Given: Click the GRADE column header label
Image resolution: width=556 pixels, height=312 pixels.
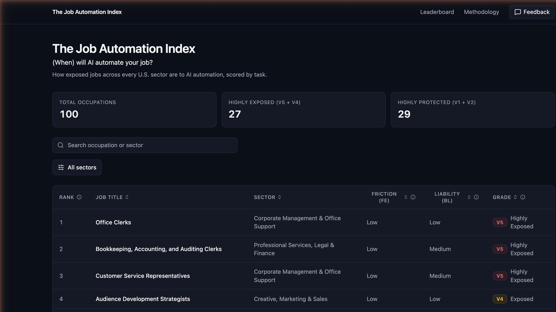Looking at the screenshot, I should coord(502,197).
